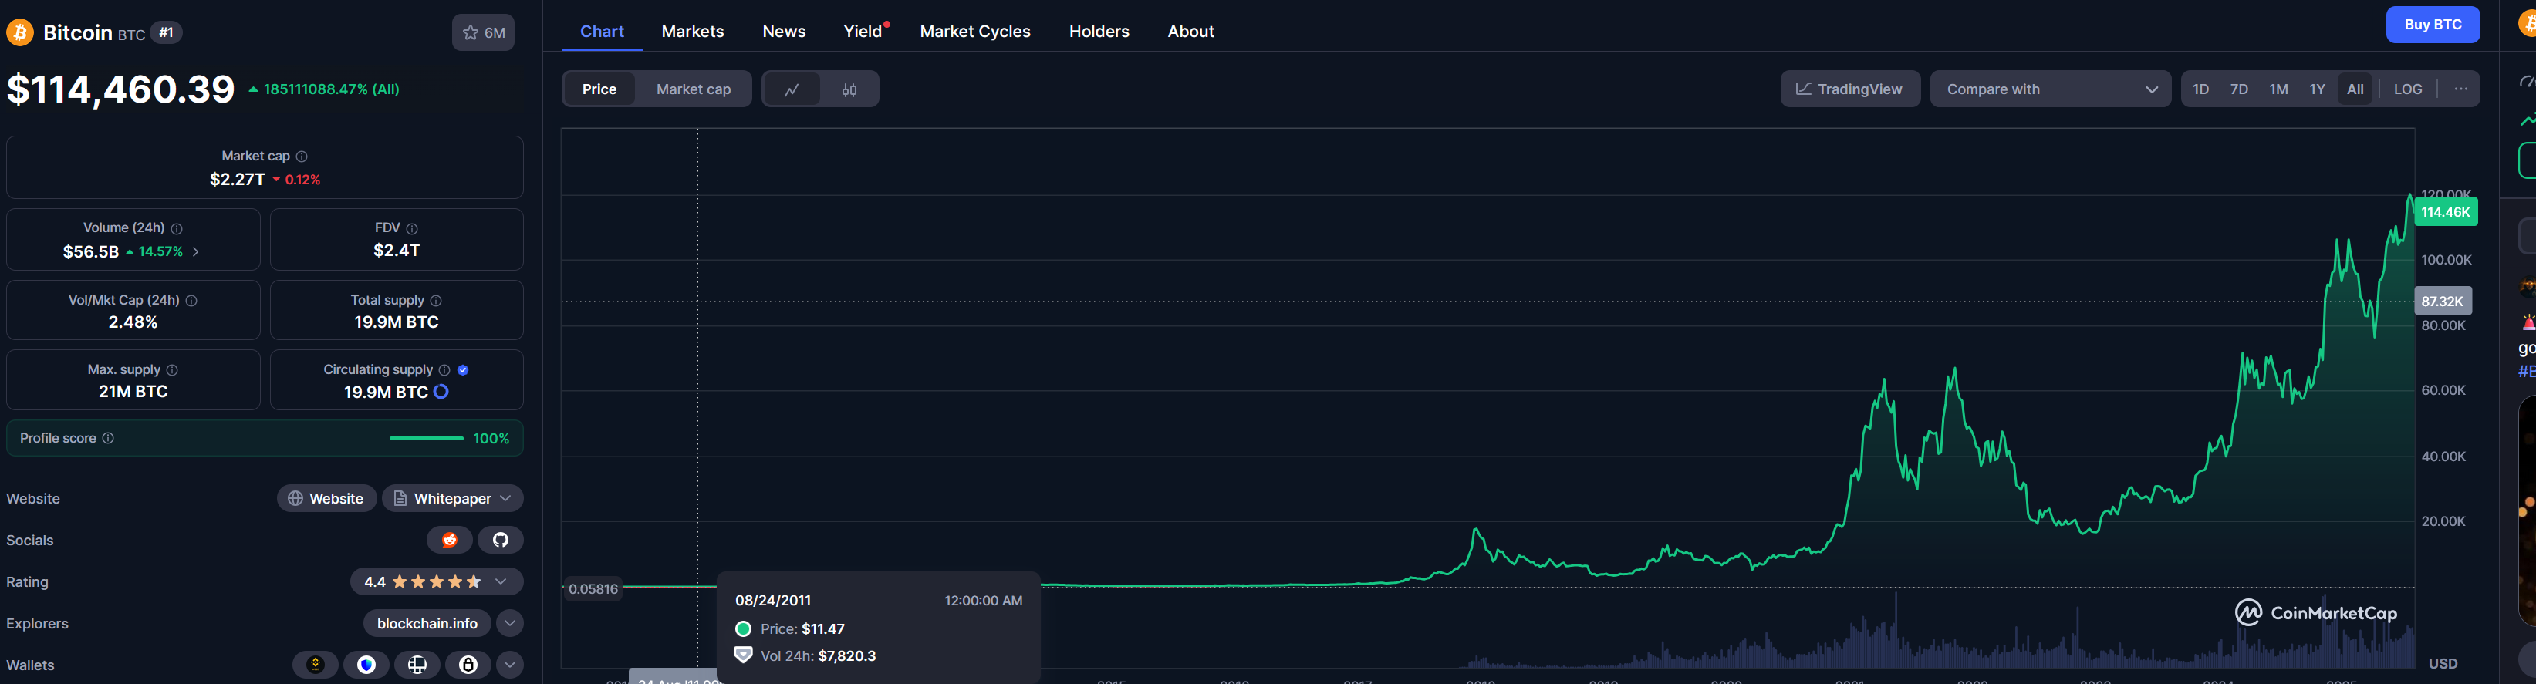Click the verified badge beside Circulating supply
This screenshot has width=2536, height=684.
coord(464,370)
